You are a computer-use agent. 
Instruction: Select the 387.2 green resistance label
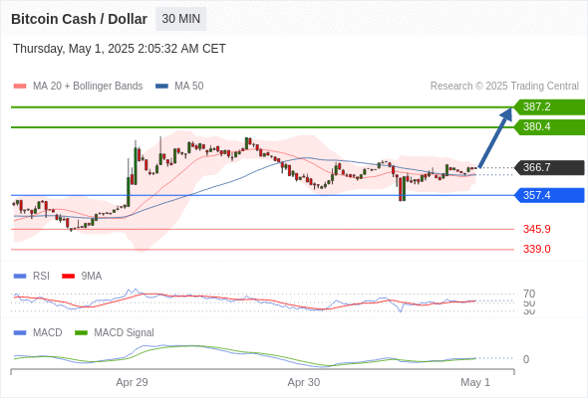(549, 106)
